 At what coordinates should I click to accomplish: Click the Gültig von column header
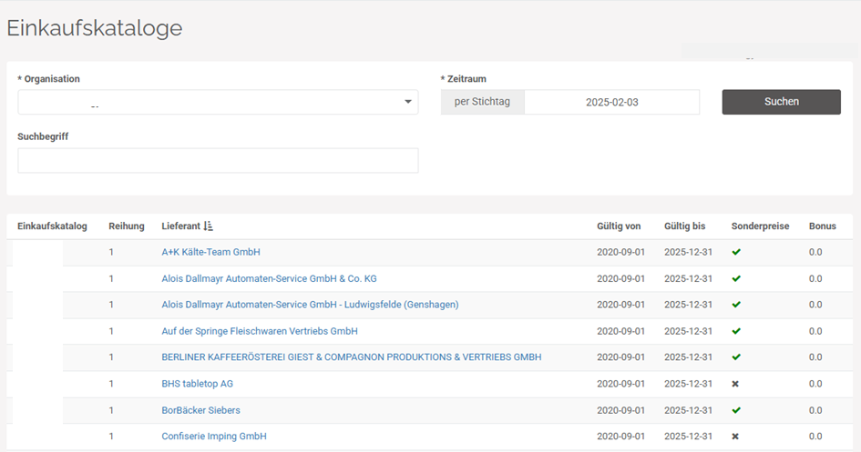click(619, 226)
